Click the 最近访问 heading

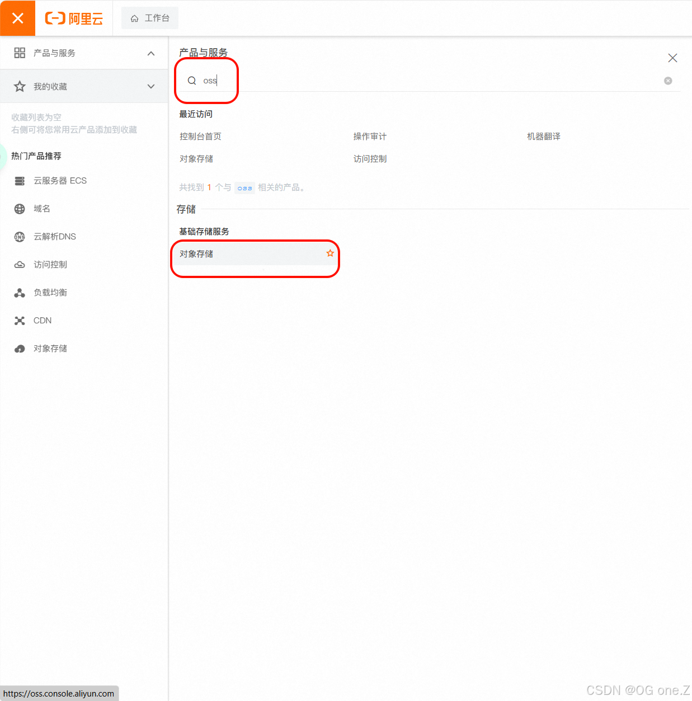(196, 114)
